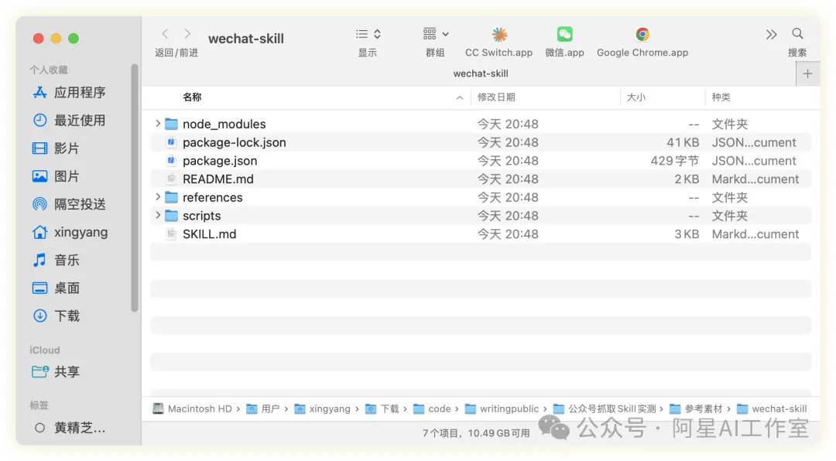Select package-lock.json file icon

(171, 142)
